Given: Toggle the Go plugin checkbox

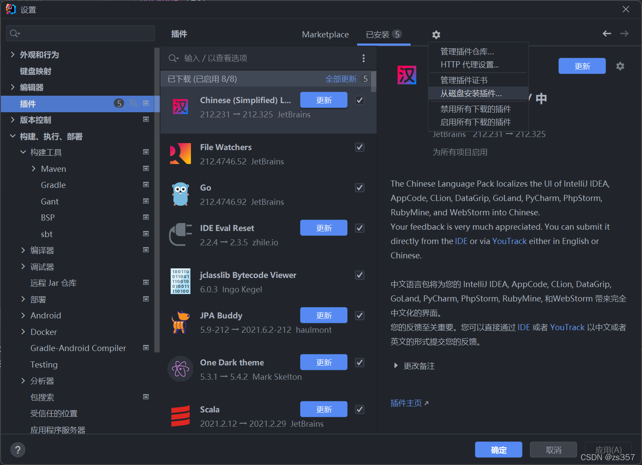Looking at the screenshot, I should pos(360,187).
